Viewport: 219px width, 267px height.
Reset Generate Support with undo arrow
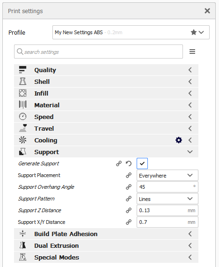pyautogui.click(x=129, y=163)
